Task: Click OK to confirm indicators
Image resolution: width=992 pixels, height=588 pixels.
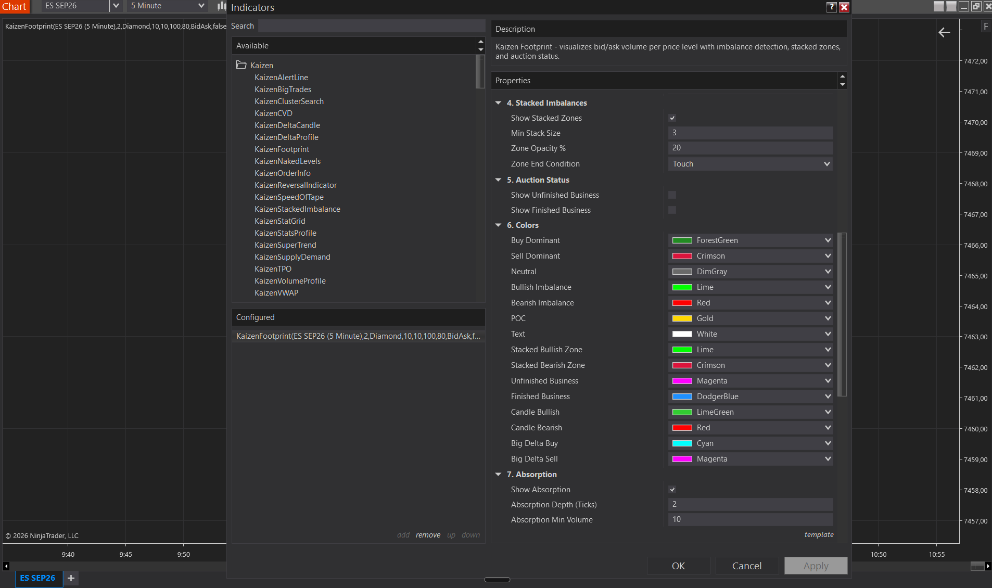Action: pos(678,566)
